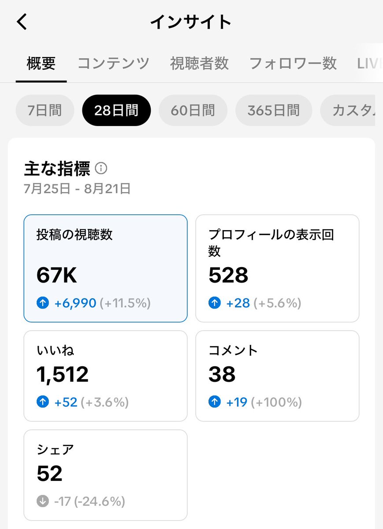This screenshot has height=529, width=383.
Task: Click the selected 28日間 chip
Action: [x=116, y=110]
